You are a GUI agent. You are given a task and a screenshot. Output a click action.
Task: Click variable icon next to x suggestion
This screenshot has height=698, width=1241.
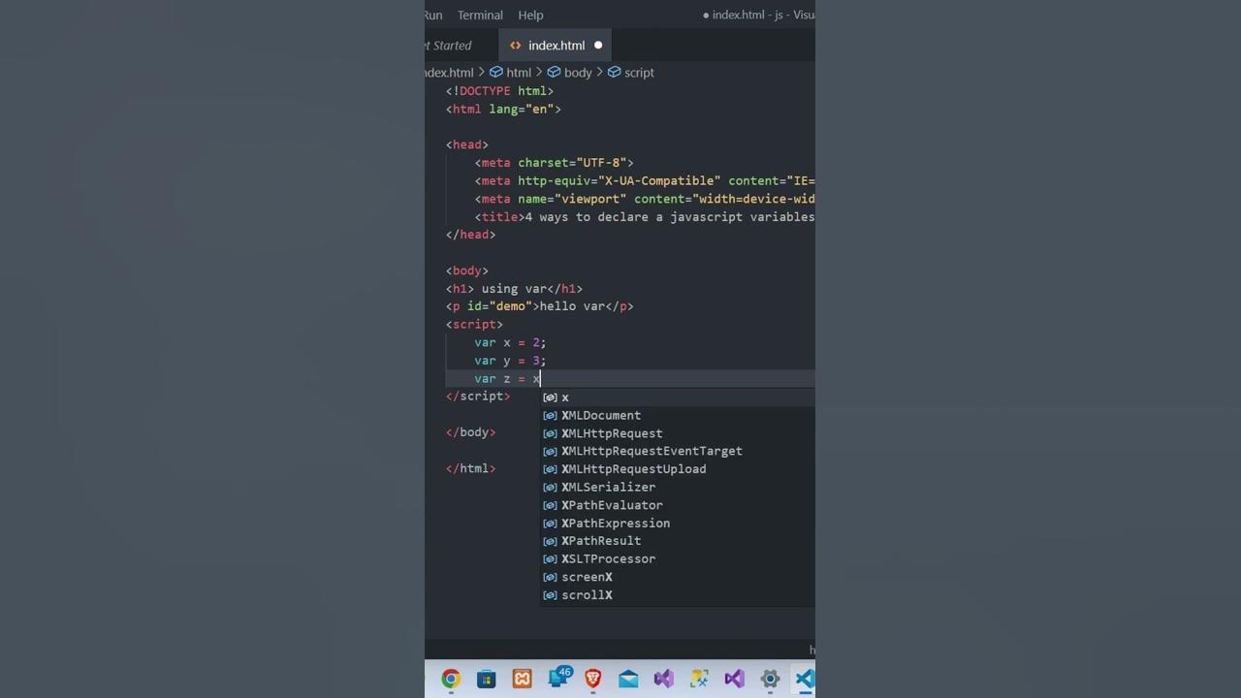pos(550,397)
